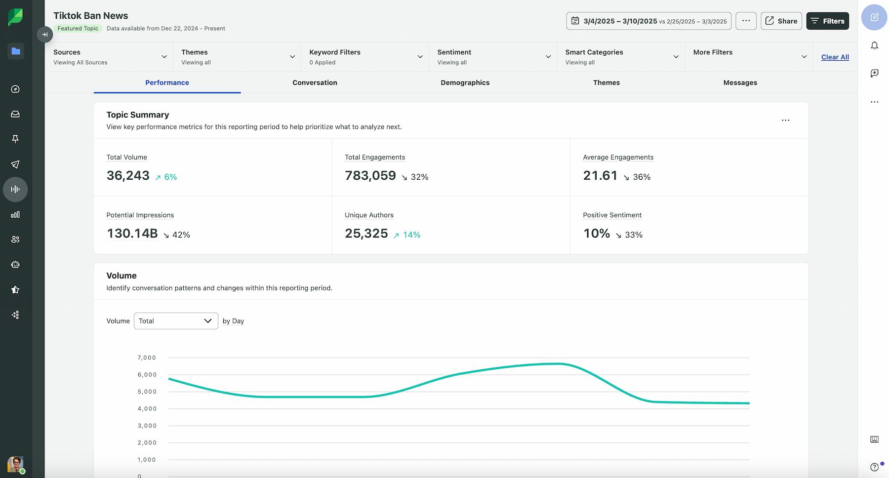Click the 'by Day' interval link

233,321
